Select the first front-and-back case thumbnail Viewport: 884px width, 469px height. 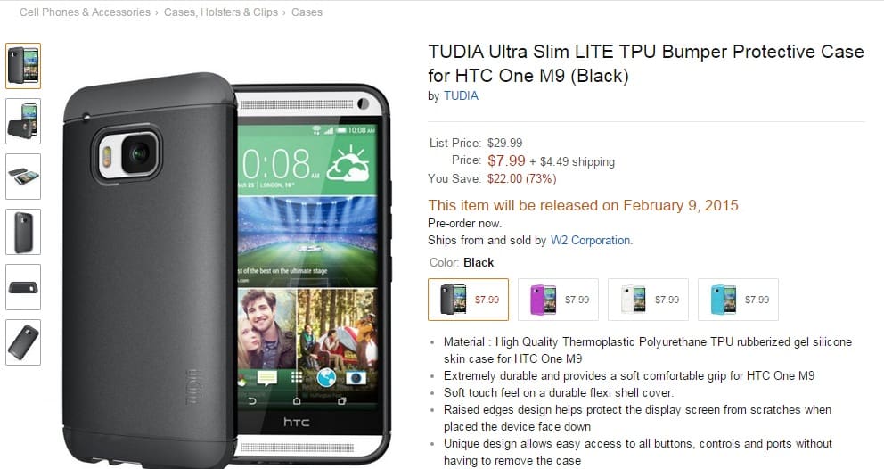pyautogui.click(x=23, y=66)
